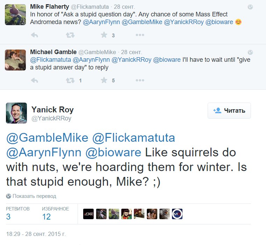Favorite Mike Flaherty's tweet with star
This screenshot has width=266, height=245.
104,35
